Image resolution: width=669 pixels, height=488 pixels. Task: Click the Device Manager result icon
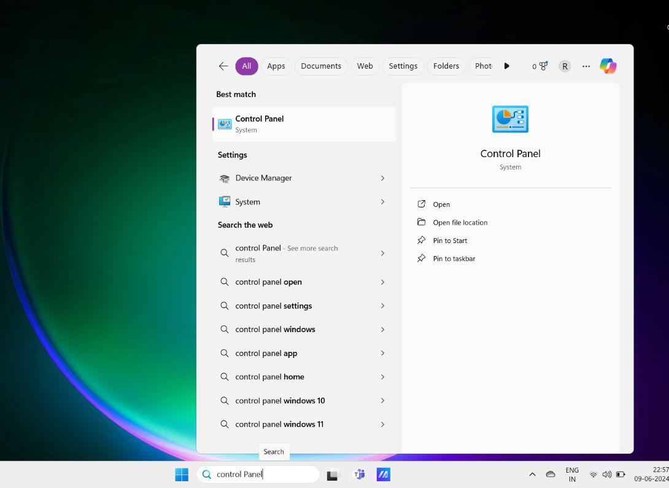tap(225, 178)
